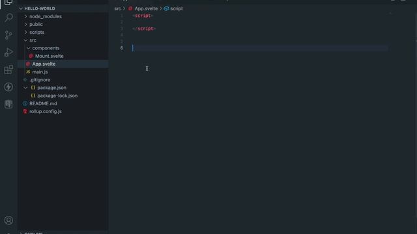Click line number 6 in the gutter

point(122,48)
